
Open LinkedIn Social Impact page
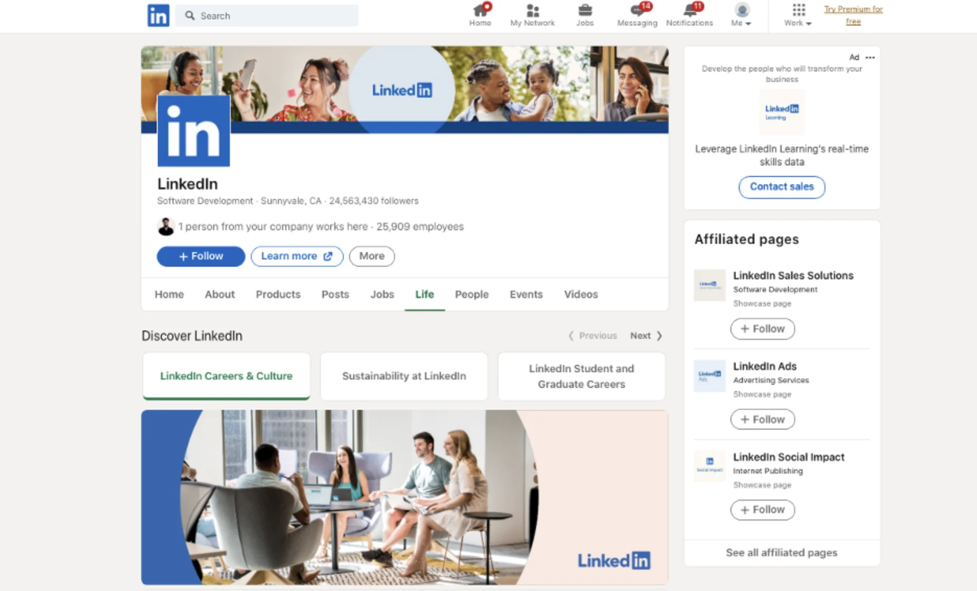pyautogui.click(x=788, y=457)
